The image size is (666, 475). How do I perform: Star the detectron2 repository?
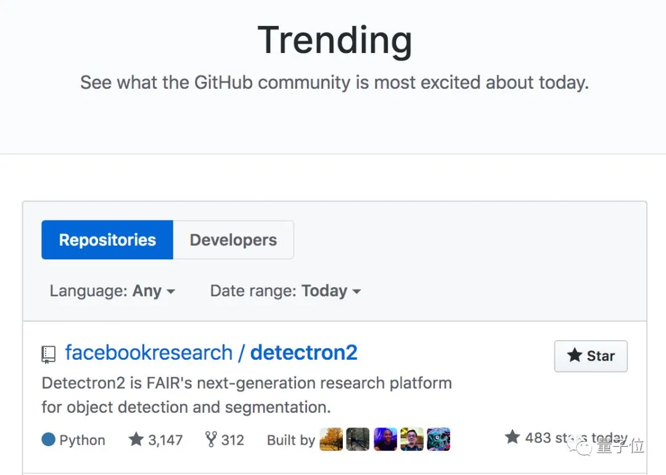point(591,356)
